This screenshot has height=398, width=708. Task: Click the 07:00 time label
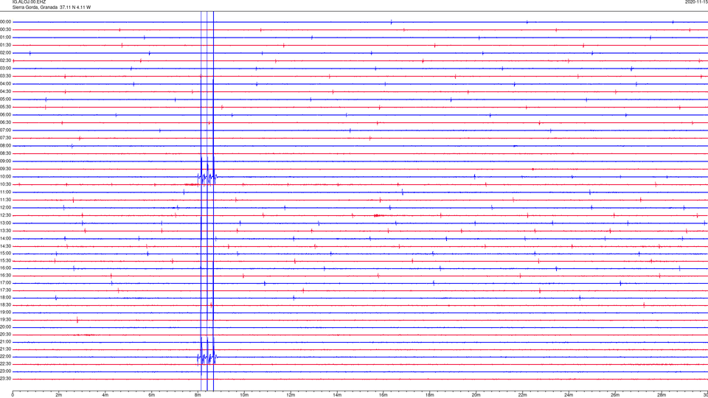click(x=6, y=130)
